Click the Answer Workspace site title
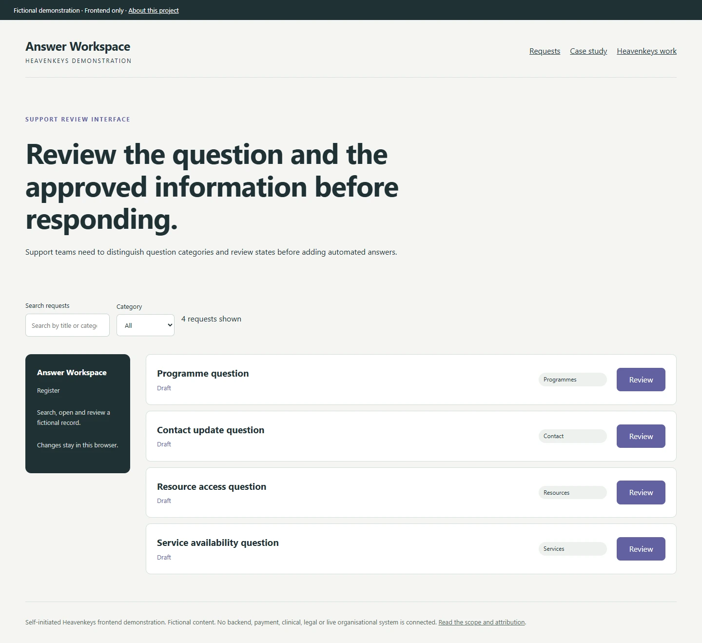The width and height of the screenshot is (702, 643). click(78, 46)
